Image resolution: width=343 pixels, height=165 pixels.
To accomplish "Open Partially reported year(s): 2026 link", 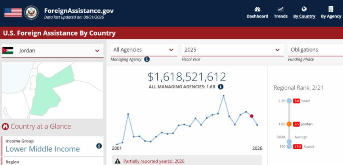I will point(154,161).
